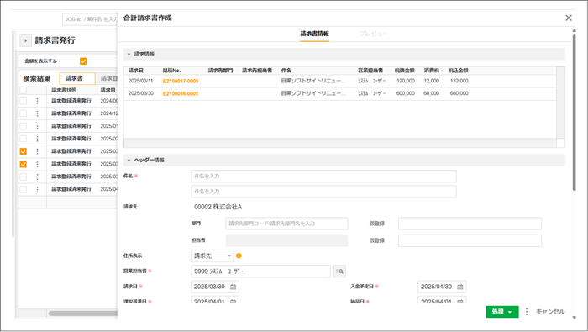Click the 営業担当者 field with 9999
588x332 pixels.
pyautogui.click(x=260, y=271)
